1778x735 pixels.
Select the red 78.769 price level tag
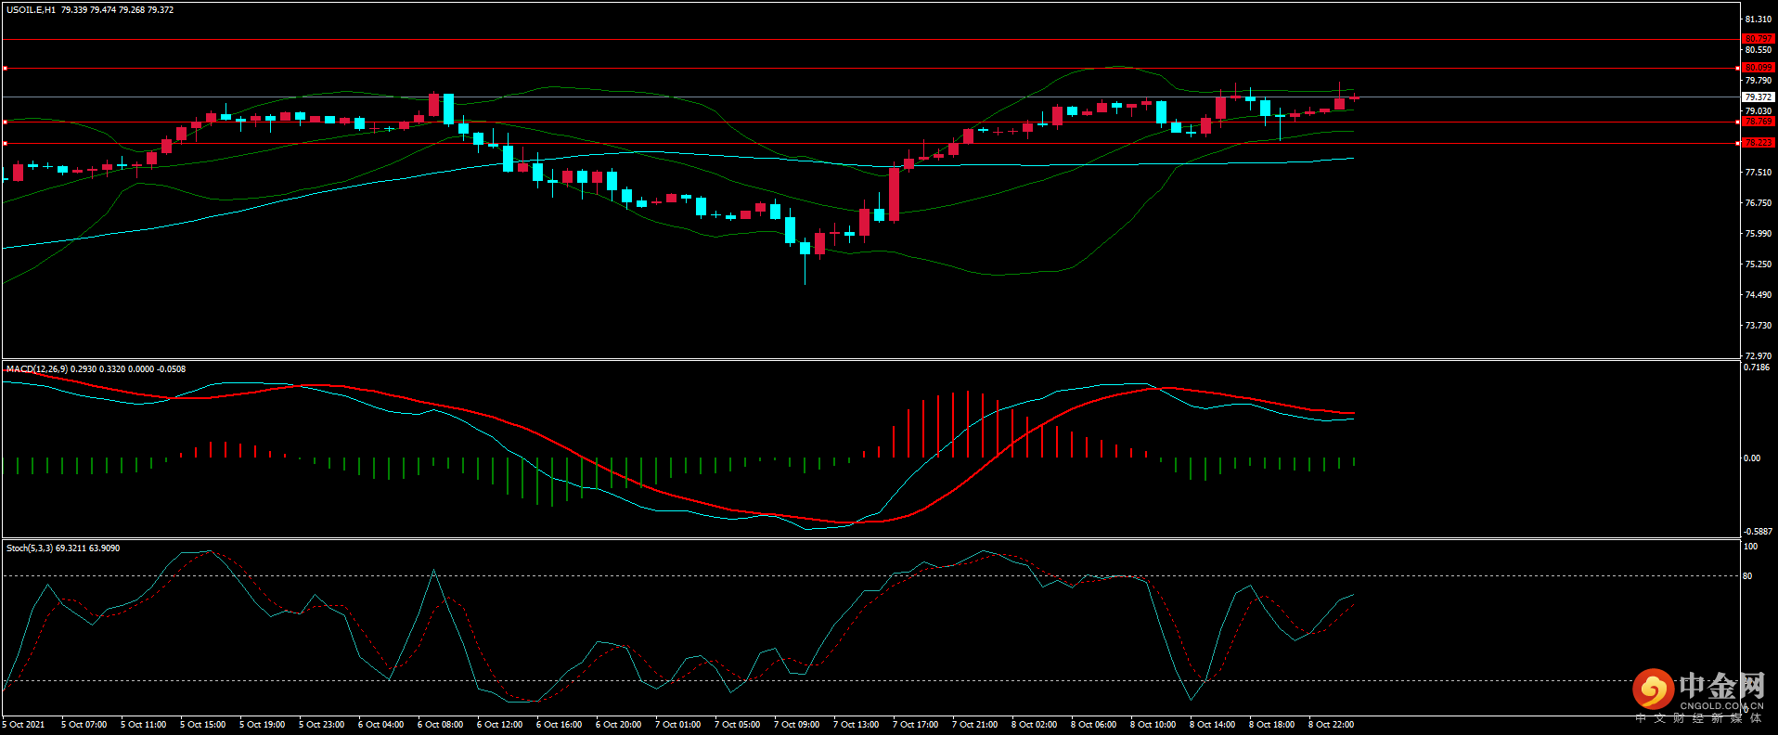click(x=1758, y=122)
